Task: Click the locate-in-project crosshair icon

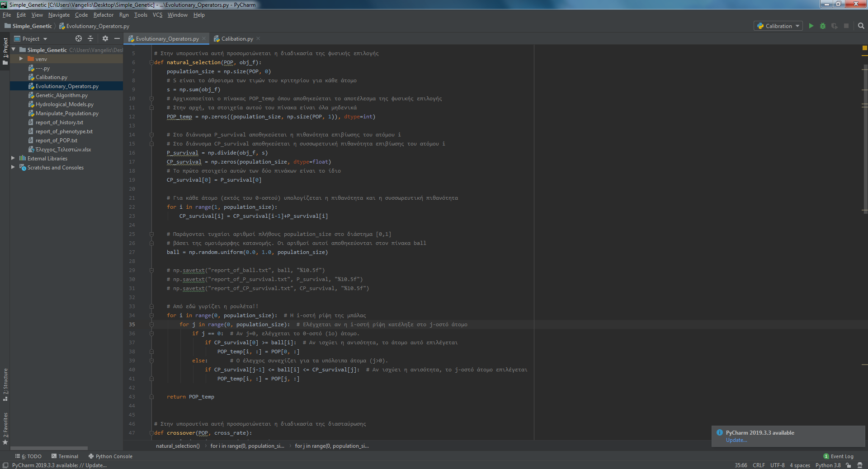Action: tap(79, 39)
